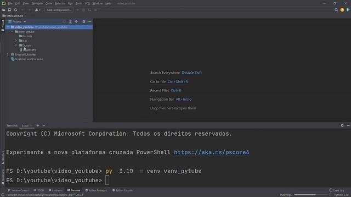Image resolution: width=351 pixels, height=197 pixels.
Task: Open Project panel settings gear
Action: [x=84, y=21]
